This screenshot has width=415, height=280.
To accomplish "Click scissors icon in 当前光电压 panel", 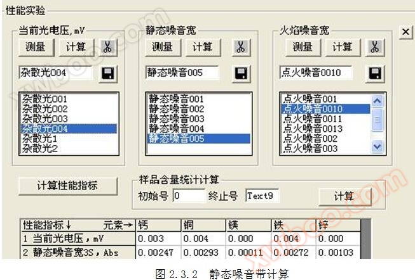I will point(107,48).
